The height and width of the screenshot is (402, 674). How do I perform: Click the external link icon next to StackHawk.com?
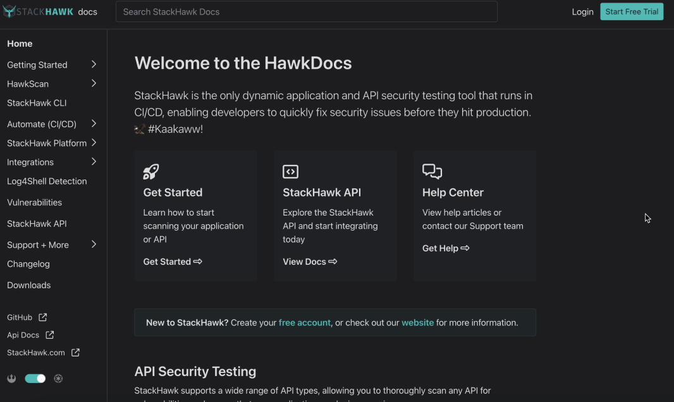coord(75,352)
